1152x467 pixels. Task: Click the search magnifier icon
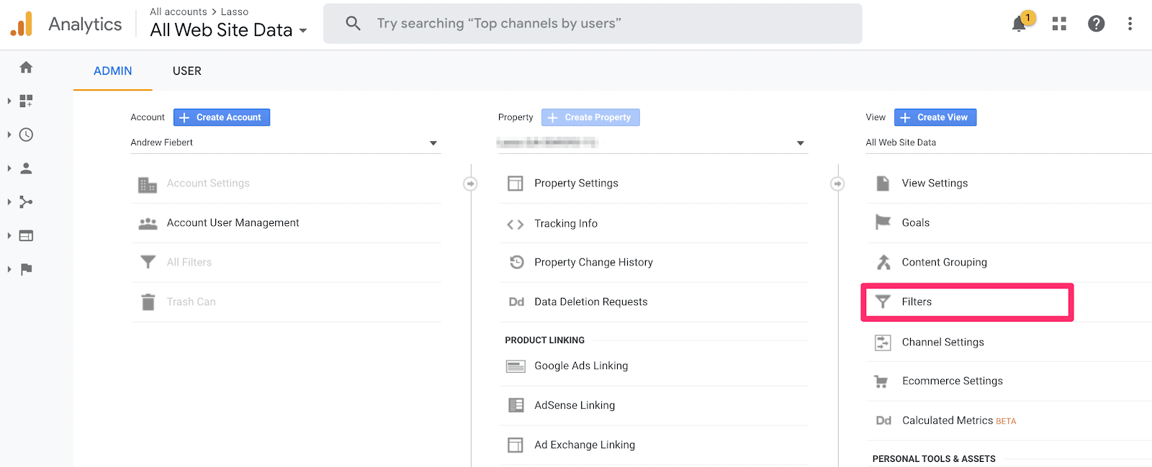[353, 23]
